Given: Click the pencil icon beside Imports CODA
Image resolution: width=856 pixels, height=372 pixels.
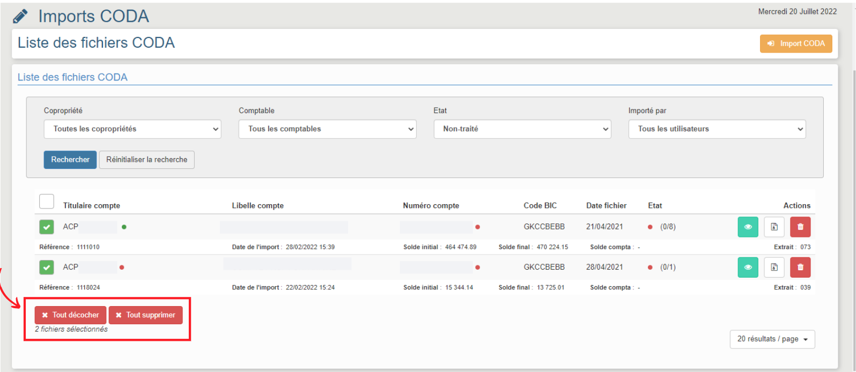Looking at the screenshot, I should pyautogui.click(x=20, y=16).
